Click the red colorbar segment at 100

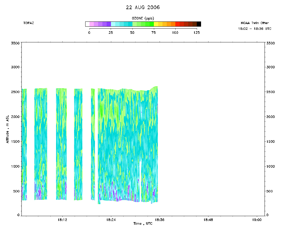tap(177, 24)
